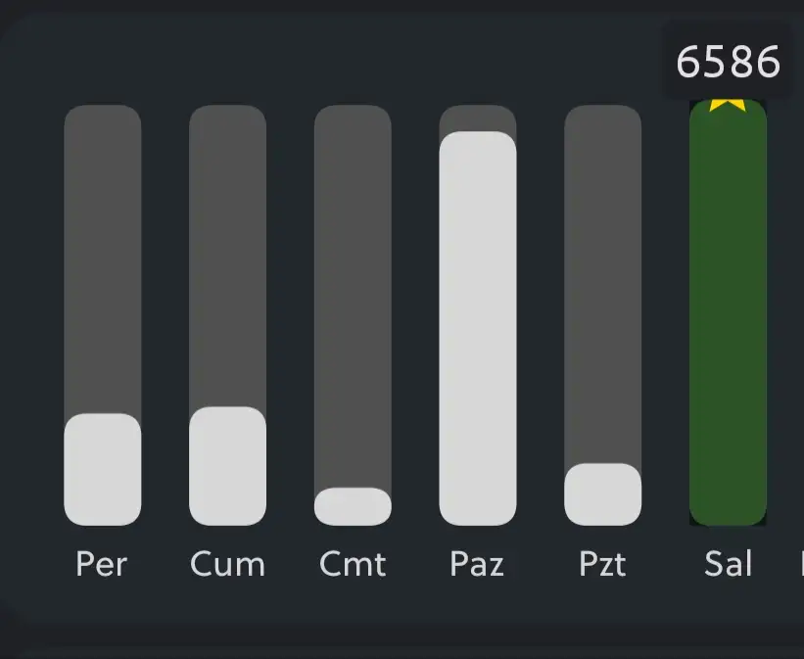804x659 pixels.
Task: Select the white filled Cum bar
Action: (227, 466)
